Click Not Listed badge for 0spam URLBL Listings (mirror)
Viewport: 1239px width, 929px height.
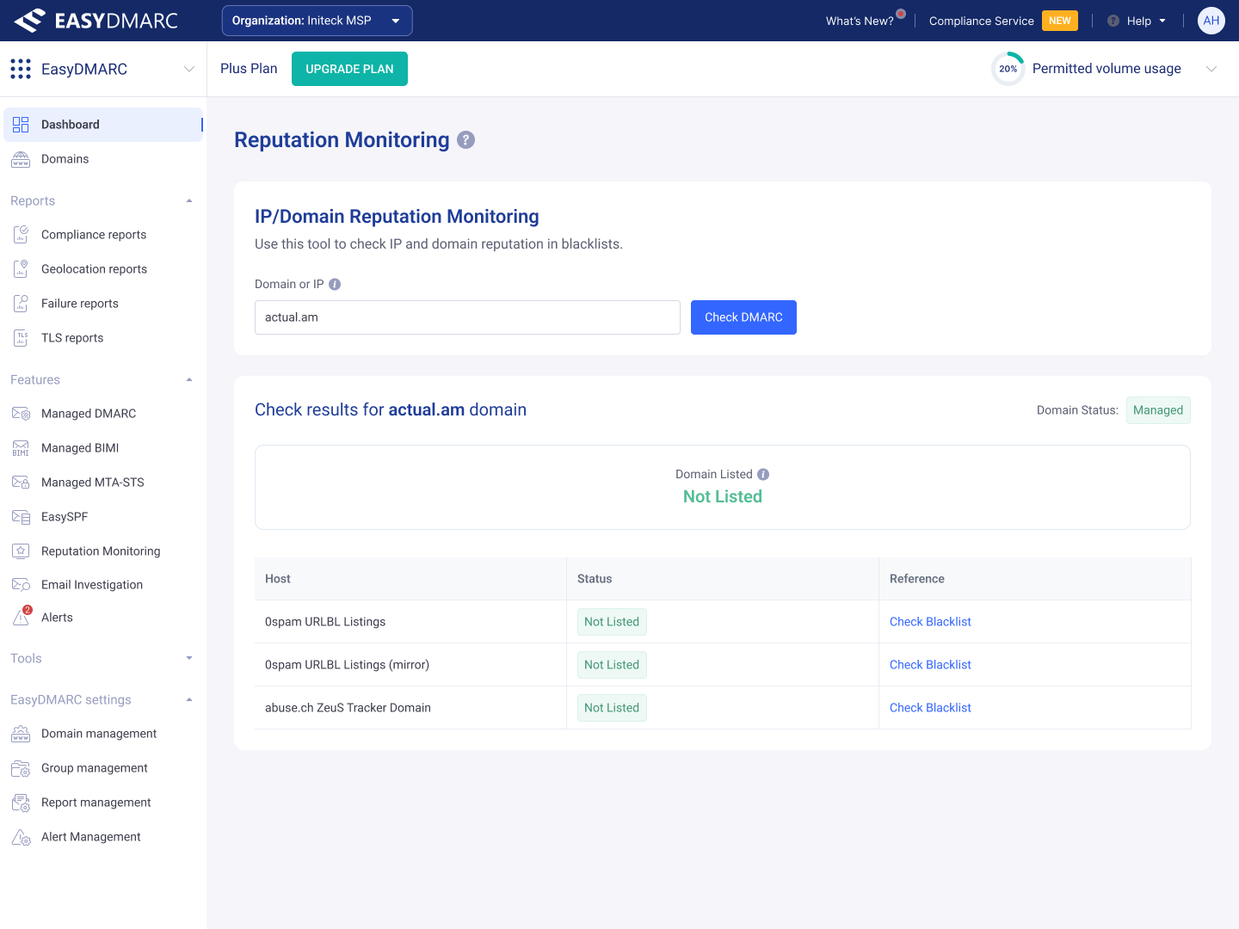tap(612, 665)
